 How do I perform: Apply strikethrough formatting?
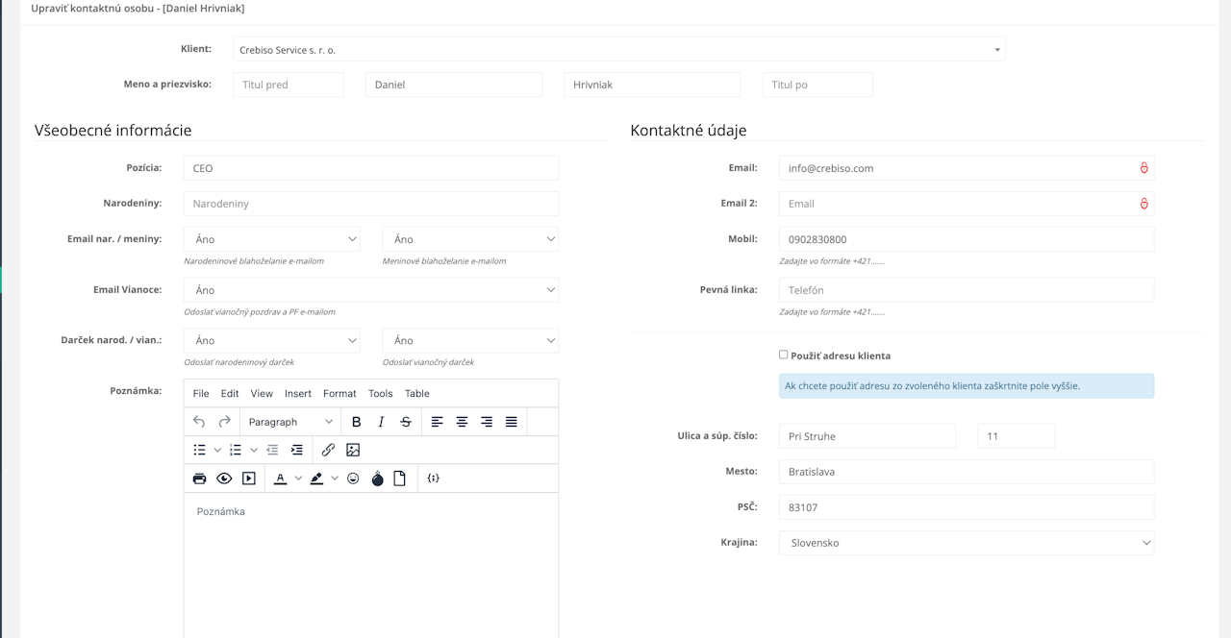(406, 422)
